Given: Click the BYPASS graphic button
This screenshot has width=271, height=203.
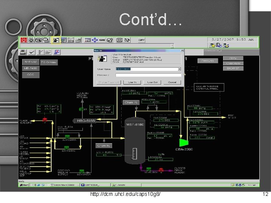Looking at the screenshot, I should (31, 62).
